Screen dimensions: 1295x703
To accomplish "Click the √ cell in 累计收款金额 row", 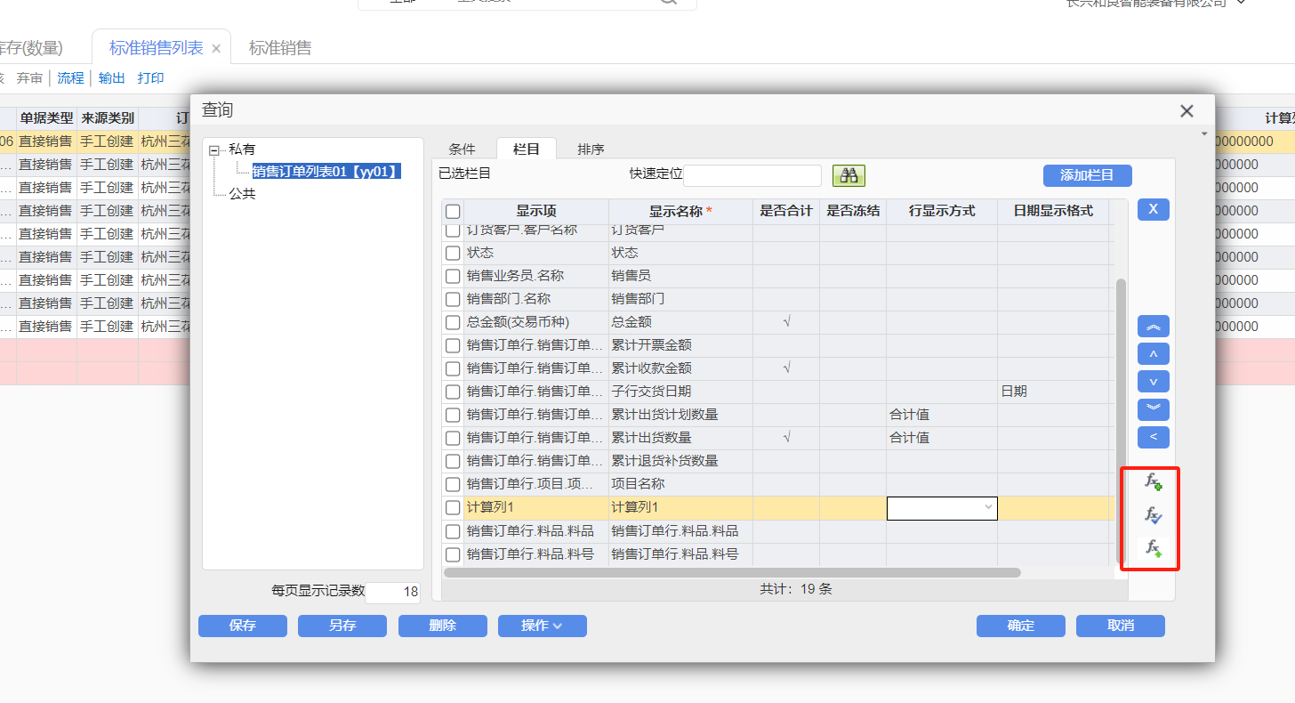I will (786, 368).
